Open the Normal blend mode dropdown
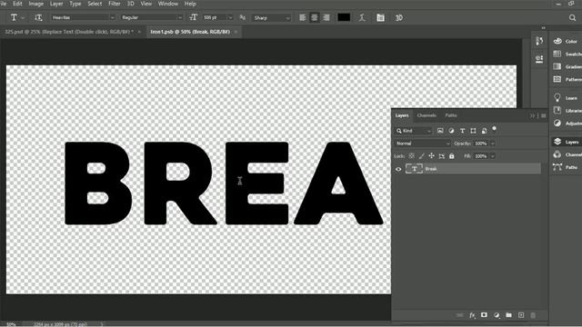 (x=422, y=144)
